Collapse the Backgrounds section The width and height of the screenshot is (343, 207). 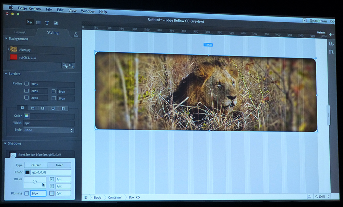pos(6,39)
